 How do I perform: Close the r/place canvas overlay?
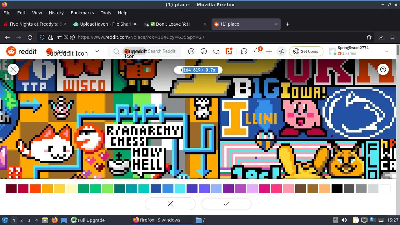click(x=13, y=69)
